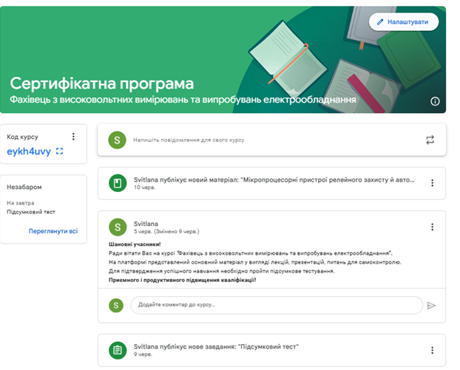460x370 pixels.
Task: Click the Svitlana author name
Action: point(146,224)
